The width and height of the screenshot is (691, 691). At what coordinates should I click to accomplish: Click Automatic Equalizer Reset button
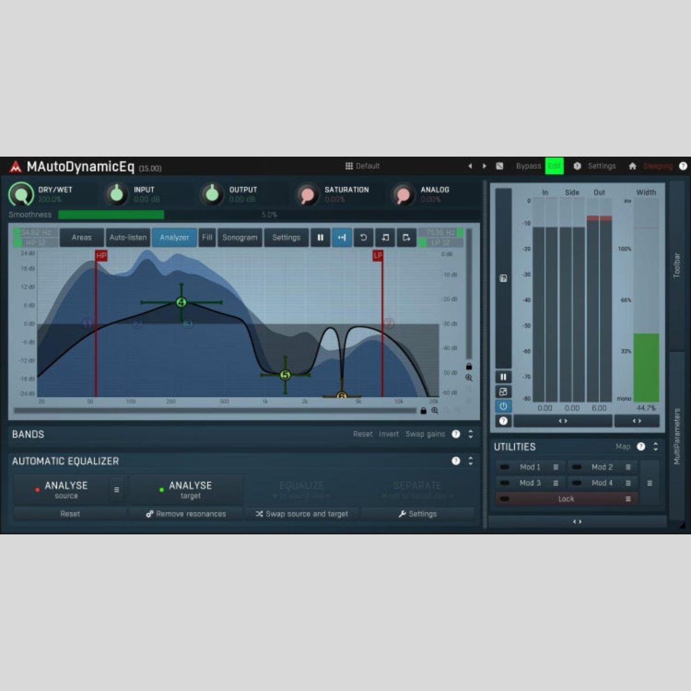pyautogui.click(x=70, y=514)
